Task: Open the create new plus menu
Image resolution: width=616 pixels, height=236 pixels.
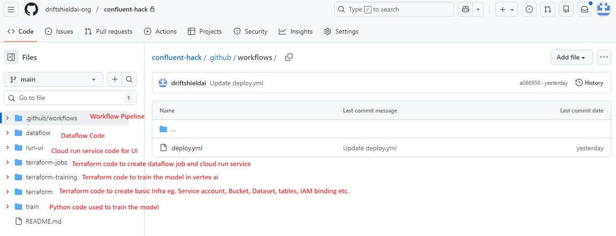Action: pyautogui.click(x=506, y=9)
